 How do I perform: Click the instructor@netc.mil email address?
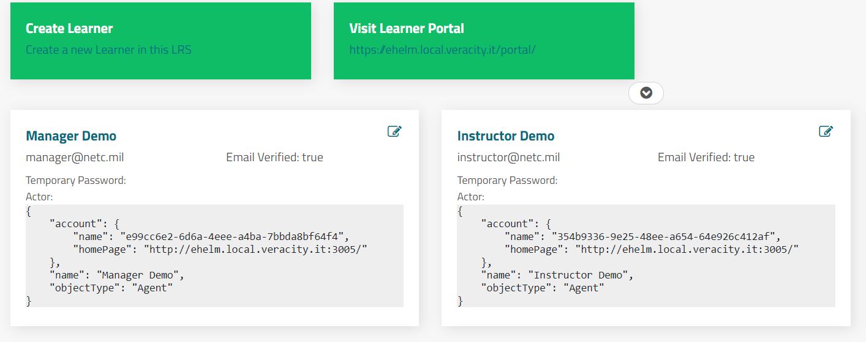coord(508,158)
